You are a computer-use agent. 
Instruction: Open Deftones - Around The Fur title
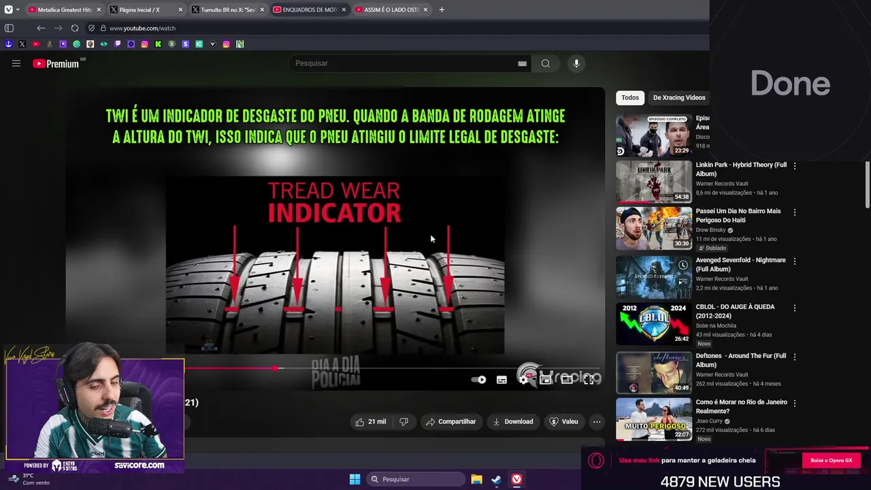tap(740, 360)
